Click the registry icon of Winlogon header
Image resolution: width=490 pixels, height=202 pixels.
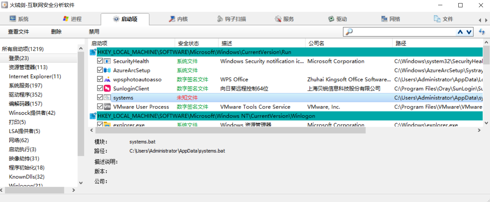pyautogui.click(x=93, y=116)
